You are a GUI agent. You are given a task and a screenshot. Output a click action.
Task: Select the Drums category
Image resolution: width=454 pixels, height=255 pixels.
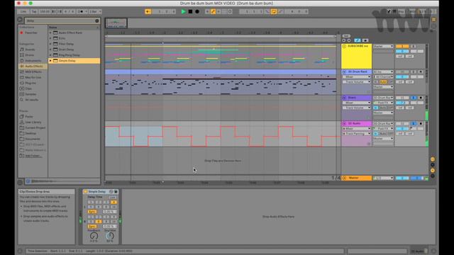(x=29, y=55)
